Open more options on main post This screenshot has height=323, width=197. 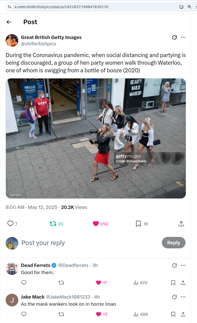coord(183,37)
